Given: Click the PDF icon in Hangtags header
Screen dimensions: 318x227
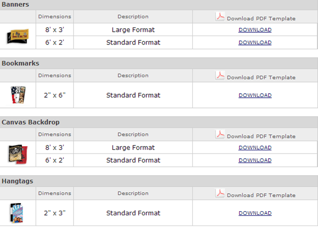Looking at the screenshot, I should click(x=220, y=193).
